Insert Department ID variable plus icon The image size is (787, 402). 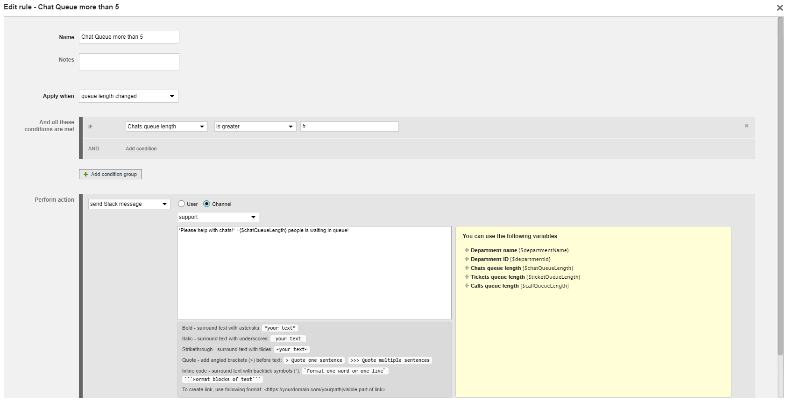tap(467, 259)
